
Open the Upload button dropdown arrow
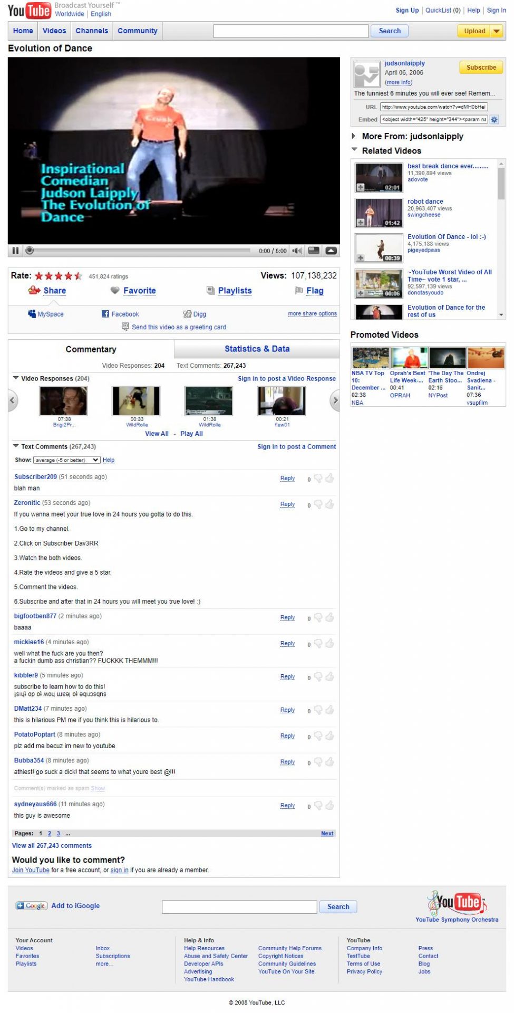tap(497, 31)
